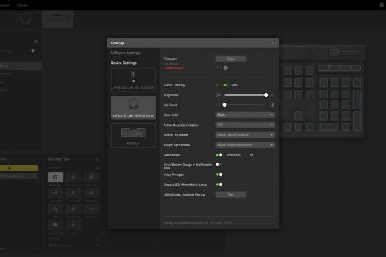Select Watercolor preset in Lighting Type panel
The height and width of the screenshot is (257, 386).
point(55,177)
